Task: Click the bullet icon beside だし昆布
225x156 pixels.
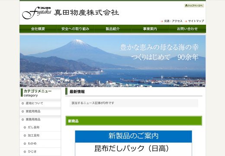Action: (x=25, y=127)
